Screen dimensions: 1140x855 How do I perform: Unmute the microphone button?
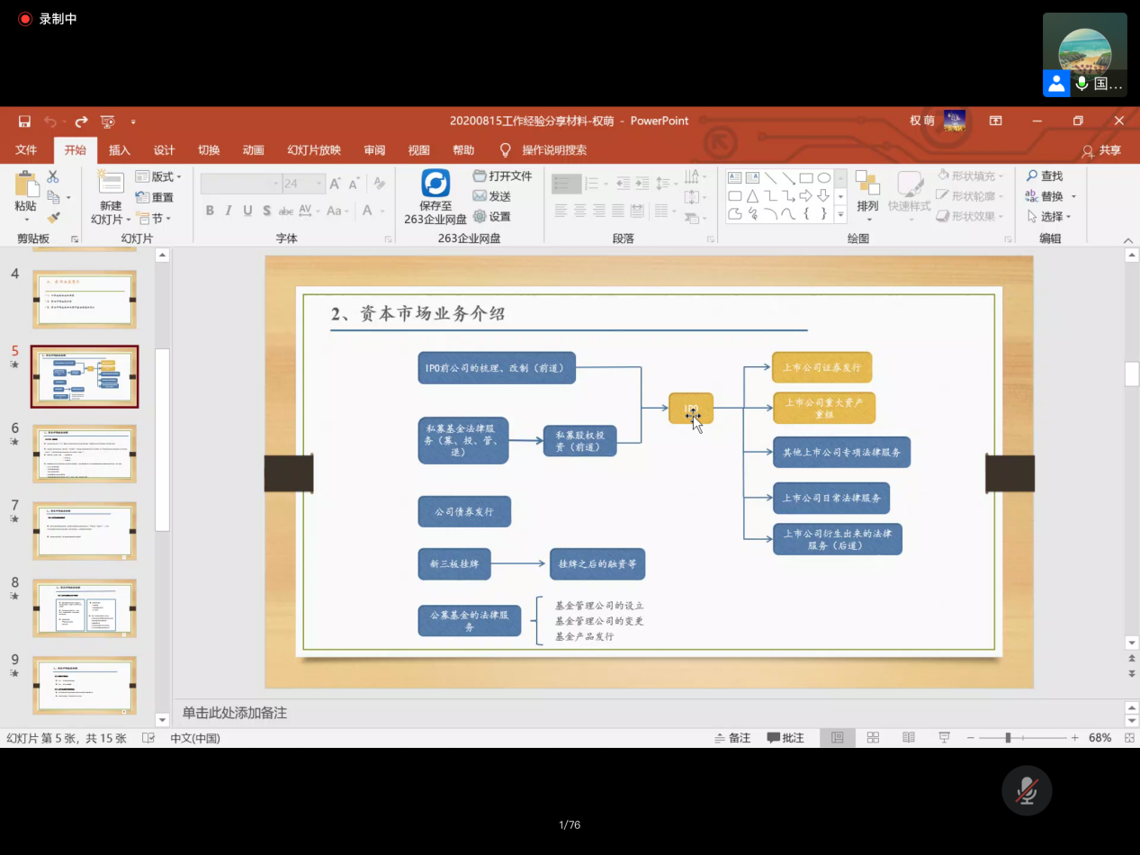click(1027, 791)
